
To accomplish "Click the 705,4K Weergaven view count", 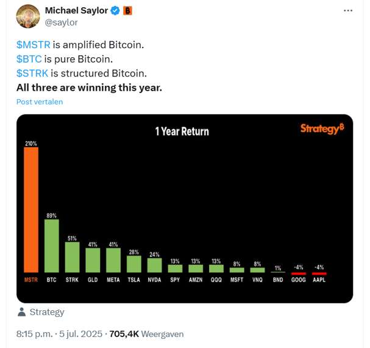I will point(146,334).
